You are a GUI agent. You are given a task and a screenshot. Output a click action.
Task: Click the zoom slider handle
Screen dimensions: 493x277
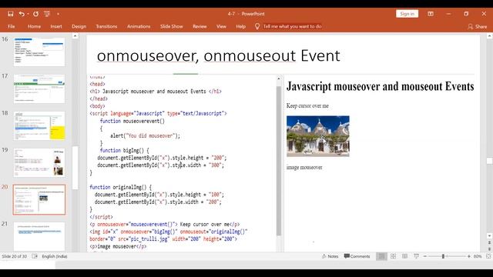pos(443,256)
